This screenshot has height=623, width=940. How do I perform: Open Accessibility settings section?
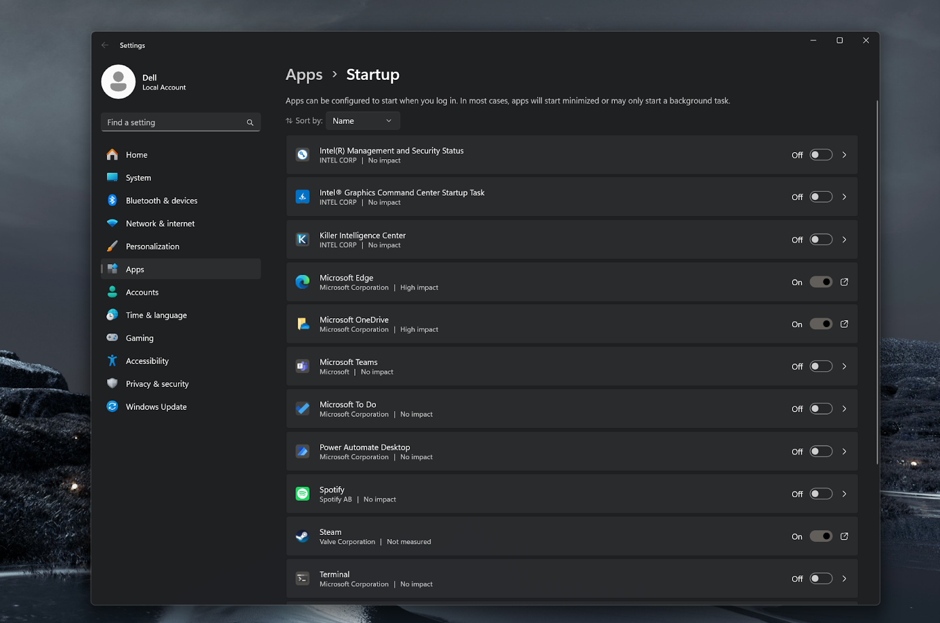pos(180,361)
